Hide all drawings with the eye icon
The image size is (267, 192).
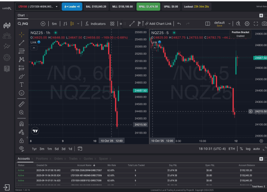click(21, 149)
